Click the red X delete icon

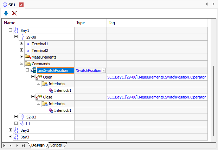click(14, 13)
